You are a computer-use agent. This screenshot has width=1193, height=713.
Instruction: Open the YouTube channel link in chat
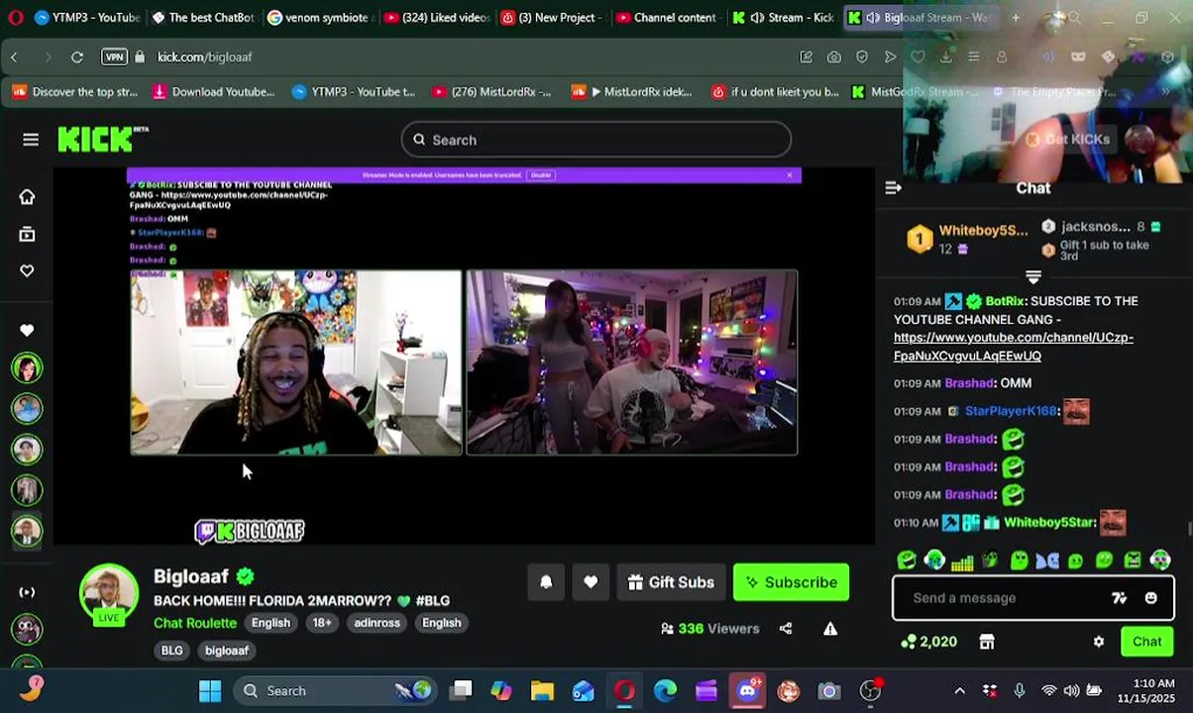[x=1013, y=347]
